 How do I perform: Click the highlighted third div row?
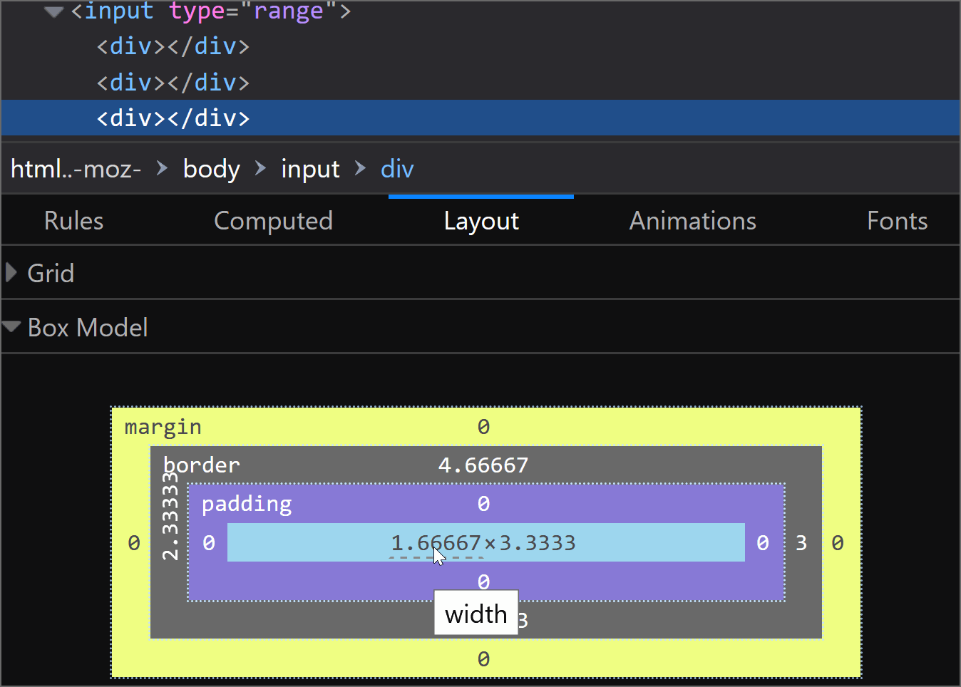click(x=173, y=118)
